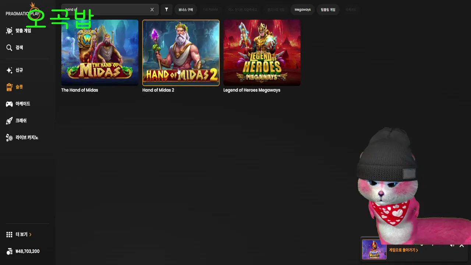Toggle the Megaways filter chip
This screenshot has width=471, height=265.
pos(302,10)
